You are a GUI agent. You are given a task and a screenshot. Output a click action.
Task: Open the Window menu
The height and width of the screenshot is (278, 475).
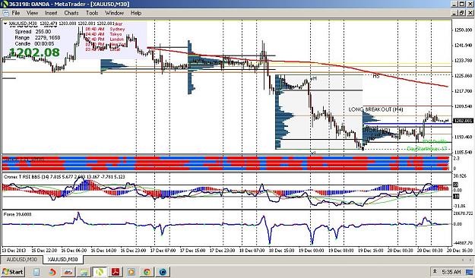pos(115,13)
